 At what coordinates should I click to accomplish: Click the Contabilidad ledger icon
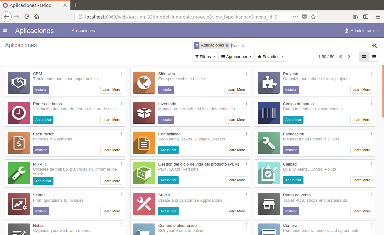click(144, 143)
